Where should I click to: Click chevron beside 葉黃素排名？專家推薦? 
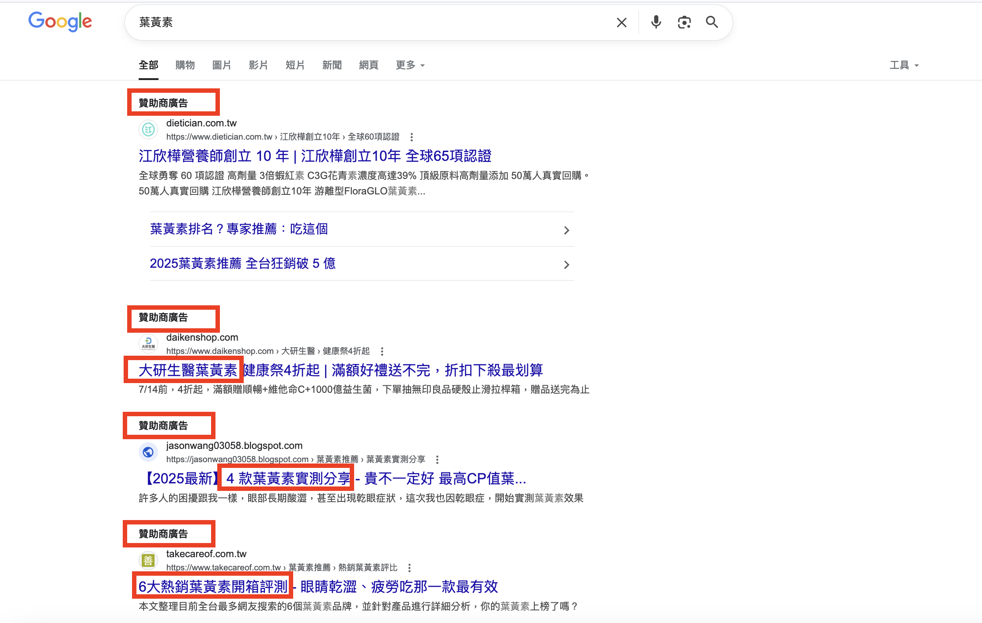point(567,230)
